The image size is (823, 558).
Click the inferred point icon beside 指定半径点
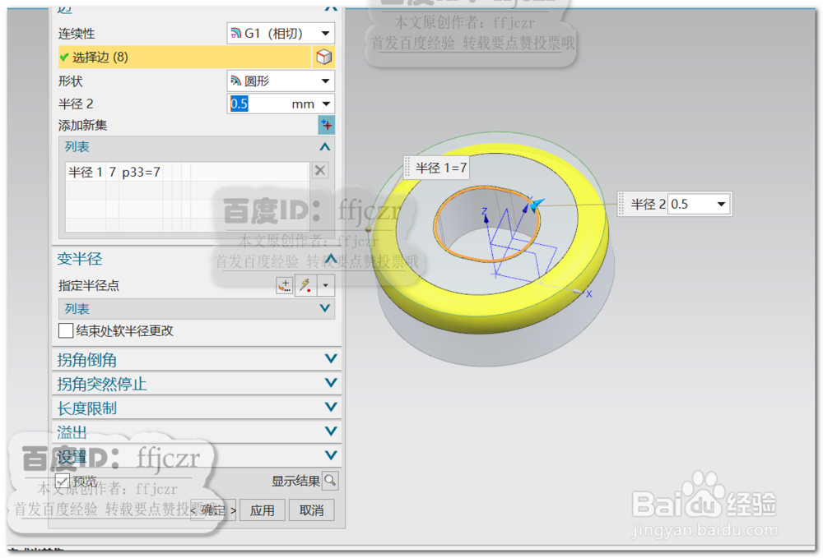click(x=305, y=285)
